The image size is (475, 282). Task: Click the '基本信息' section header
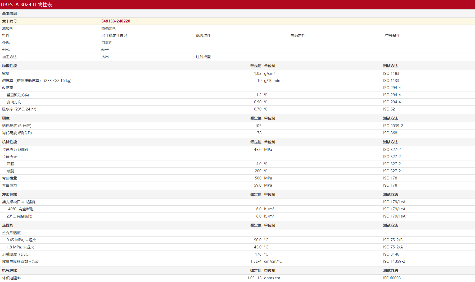[x=10, y=13]
